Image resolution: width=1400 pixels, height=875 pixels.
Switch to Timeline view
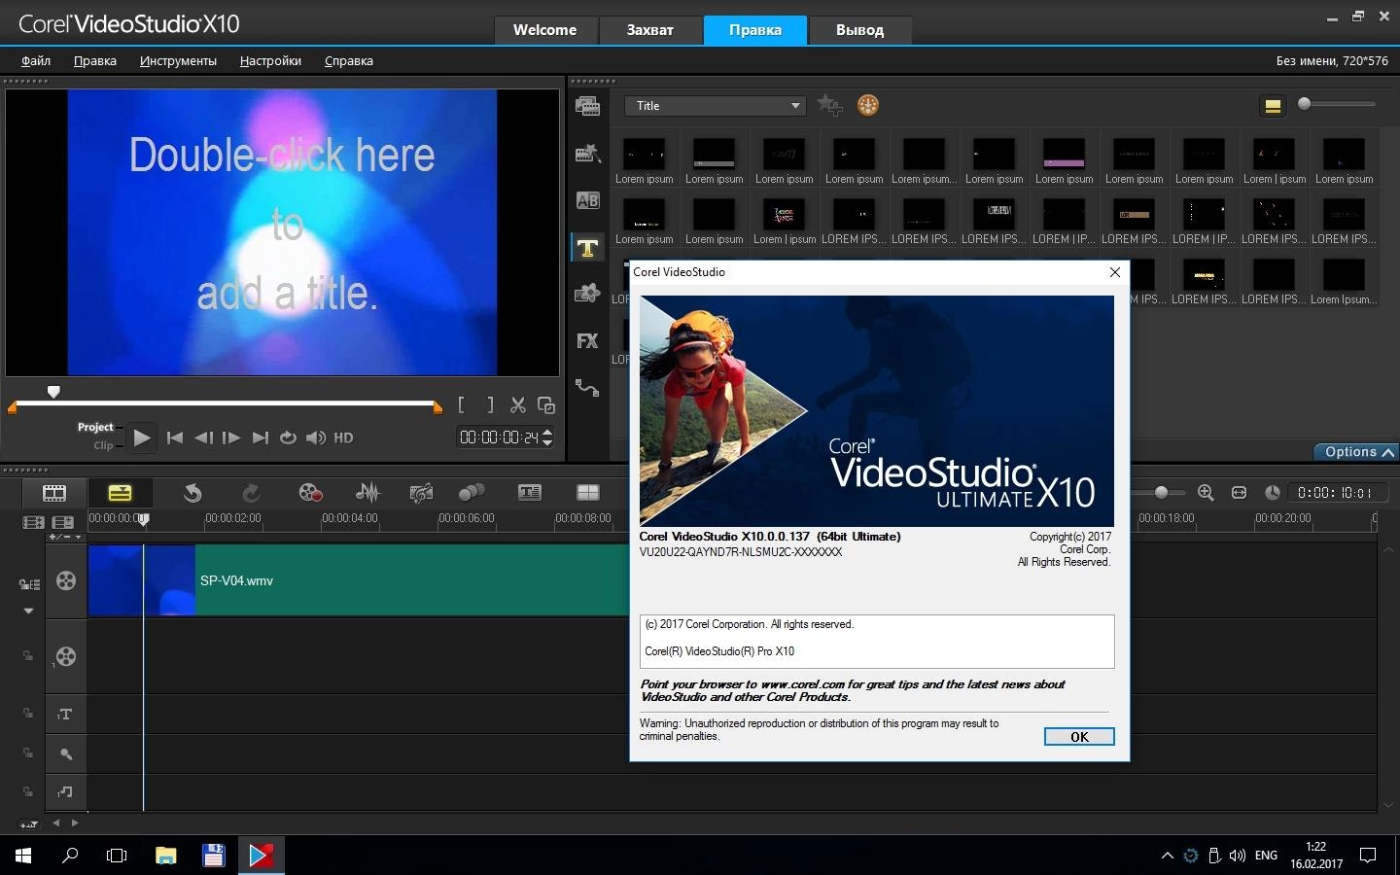(120, 493)
